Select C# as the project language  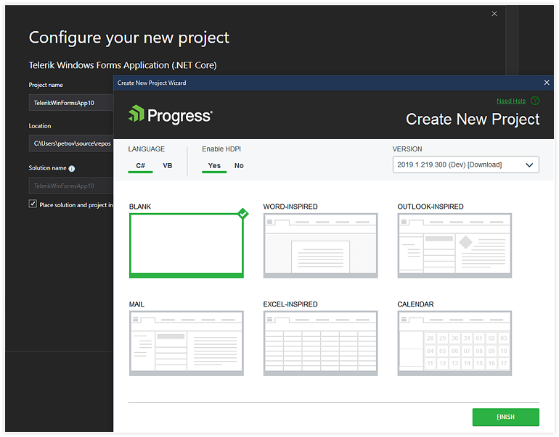tap(140, 166)
